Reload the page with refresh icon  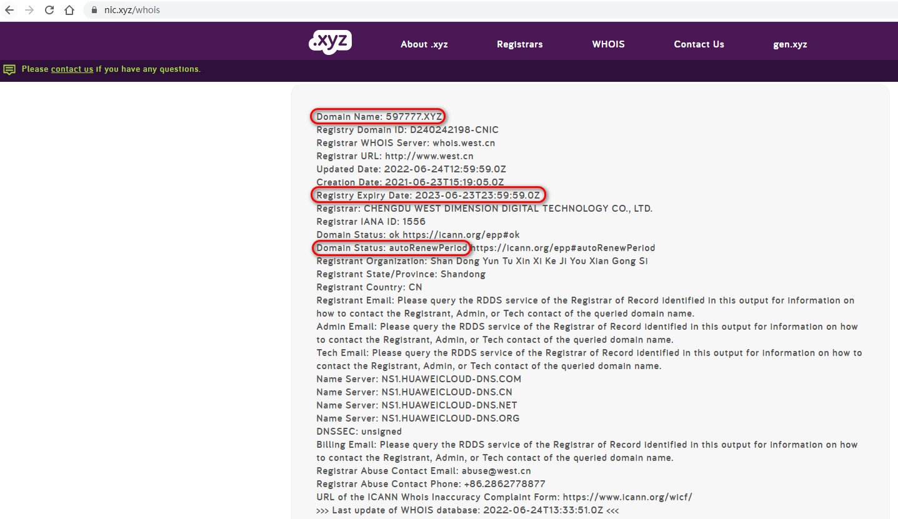click(49, 10)
